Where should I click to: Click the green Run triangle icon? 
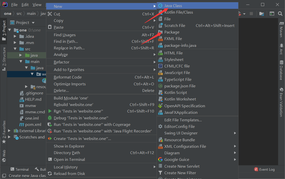(x=50, y=111)
